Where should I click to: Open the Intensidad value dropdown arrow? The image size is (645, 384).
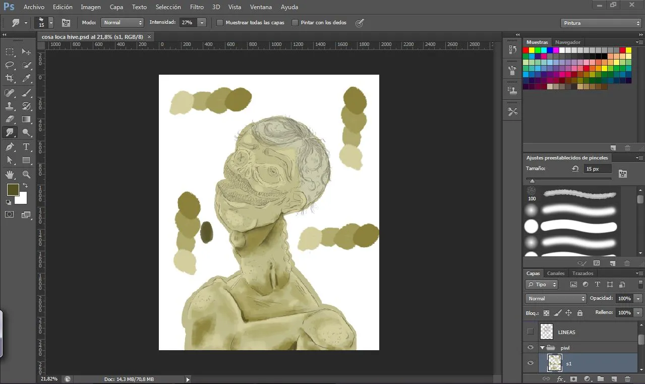click(202, 23)
